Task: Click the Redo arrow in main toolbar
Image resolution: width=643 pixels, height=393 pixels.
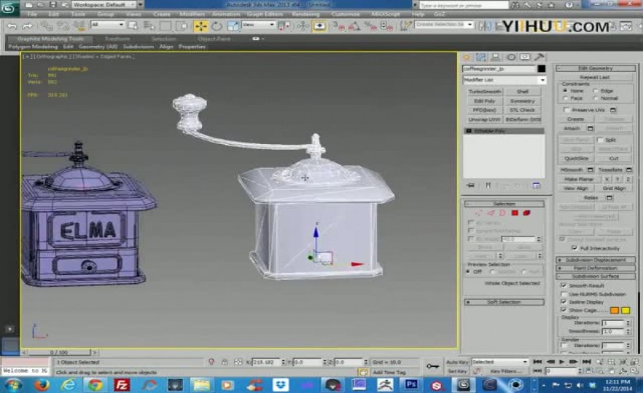Action: point(28,27)
